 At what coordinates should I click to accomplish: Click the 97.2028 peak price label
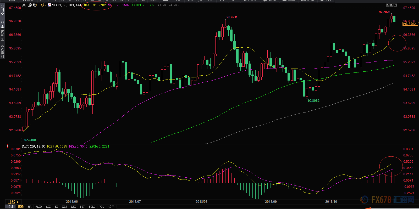coord(384,12)
